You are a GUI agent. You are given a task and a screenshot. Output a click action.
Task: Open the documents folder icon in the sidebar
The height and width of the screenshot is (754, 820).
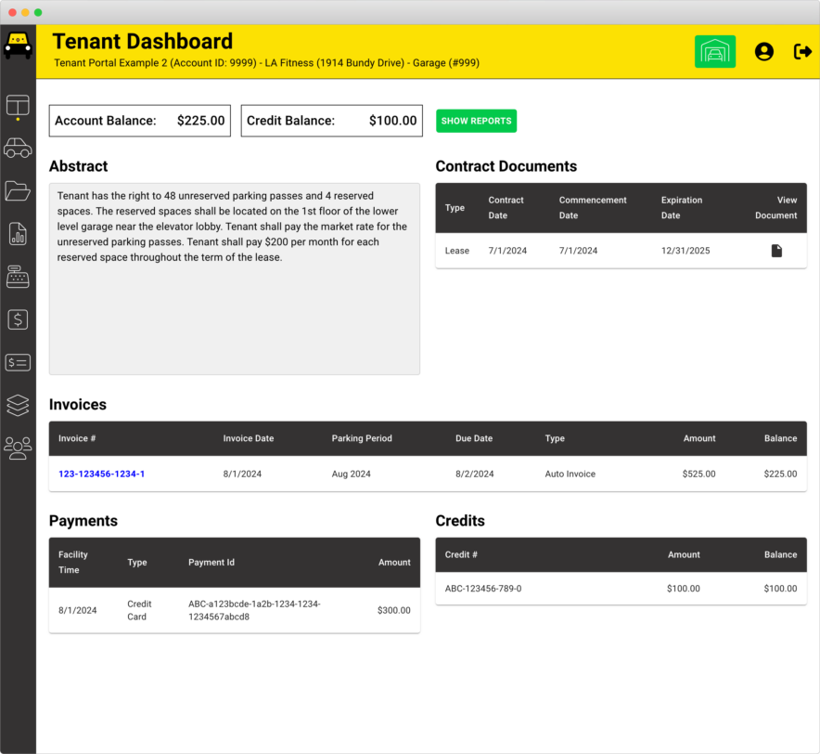[18, 191]
